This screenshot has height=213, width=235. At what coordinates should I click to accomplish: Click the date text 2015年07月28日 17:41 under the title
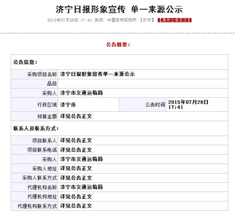69,20
